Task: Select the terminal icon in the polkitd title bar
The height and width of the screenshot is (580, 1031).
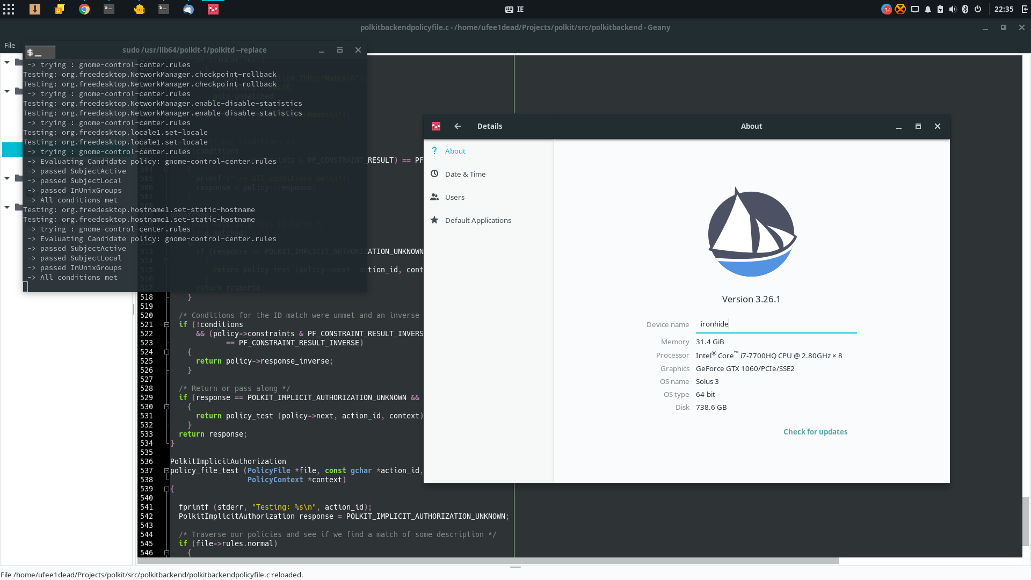Action: click(40, 52)
